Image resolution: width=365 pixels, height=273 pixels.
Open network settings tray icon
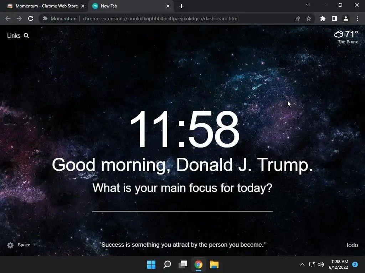pyautogui.click(x=312, y=264)
